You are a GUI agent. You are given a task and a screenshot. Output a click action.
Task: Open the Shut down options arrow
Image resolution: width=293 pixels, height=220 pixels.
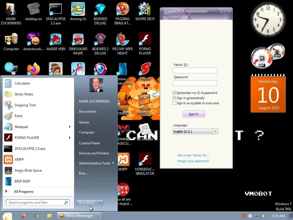click(100, 203)
